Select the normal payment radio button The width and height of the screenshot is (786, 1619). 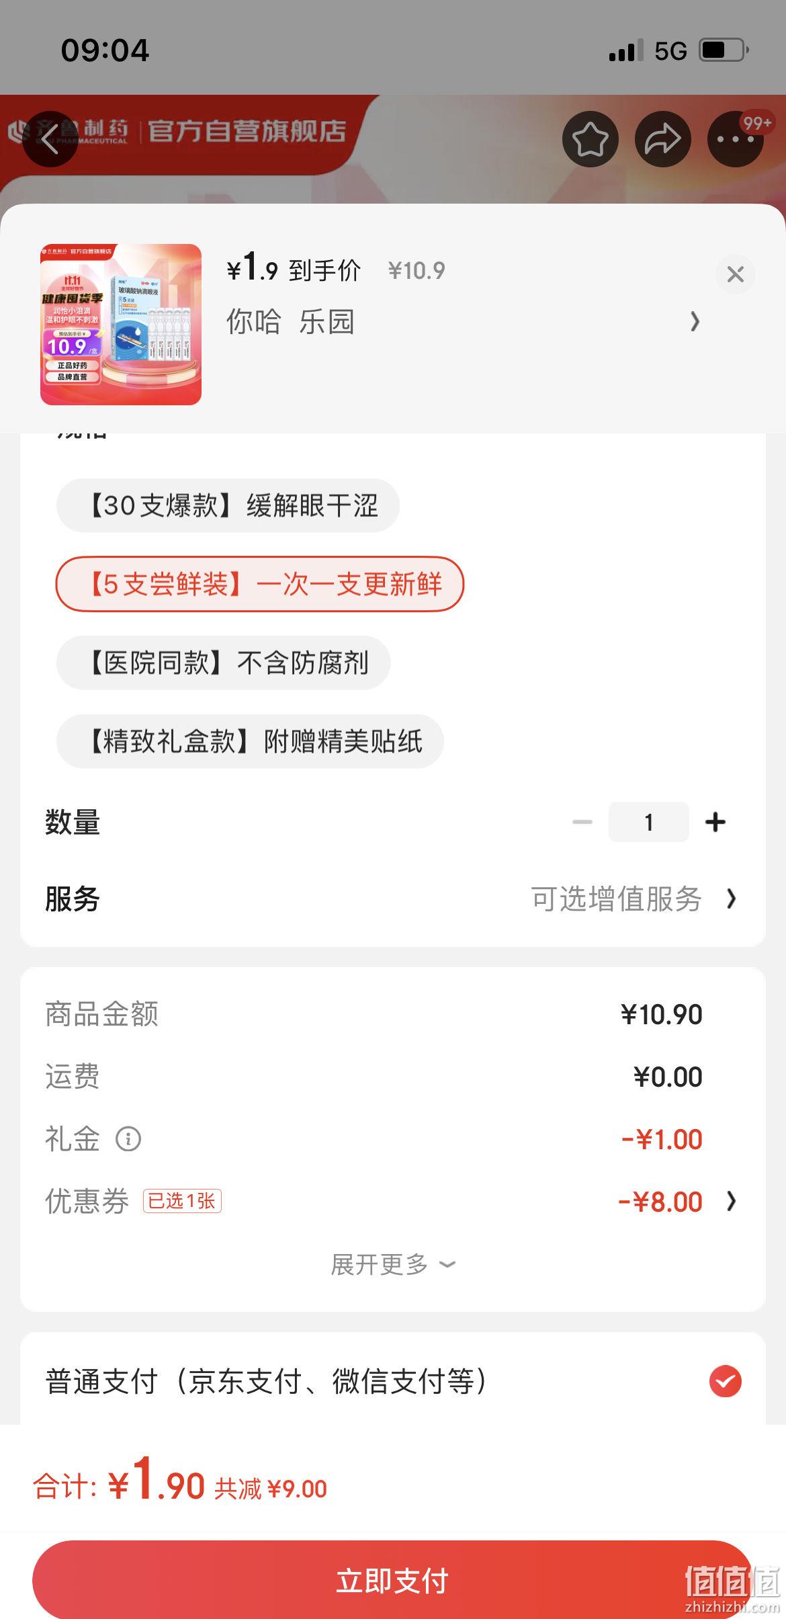coord(726,1381)
